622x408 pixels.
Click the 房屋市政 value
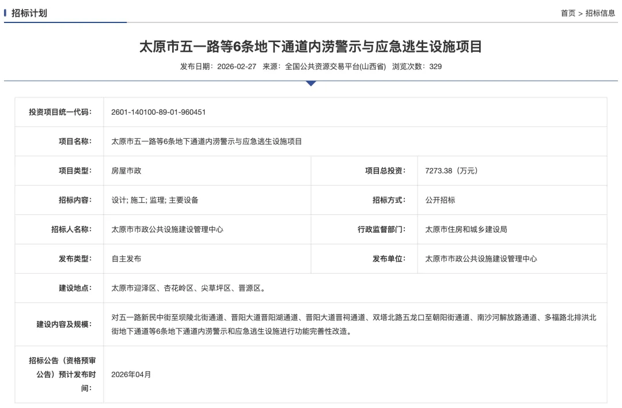tap(126, 171)
